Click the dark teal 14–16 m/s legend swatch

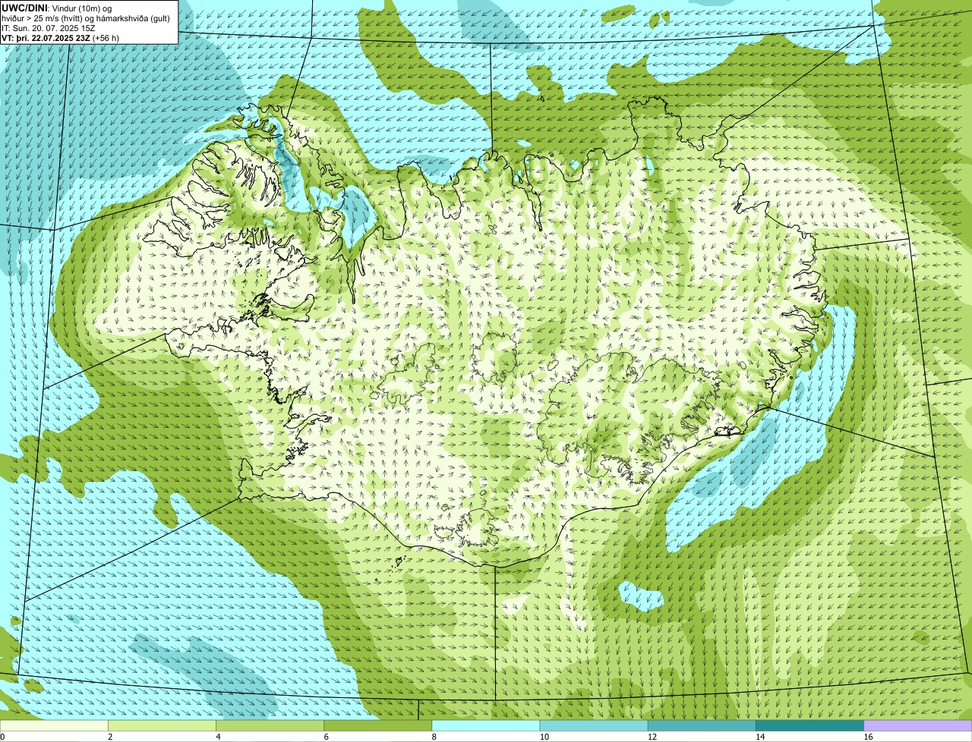[x=810, y=725]
